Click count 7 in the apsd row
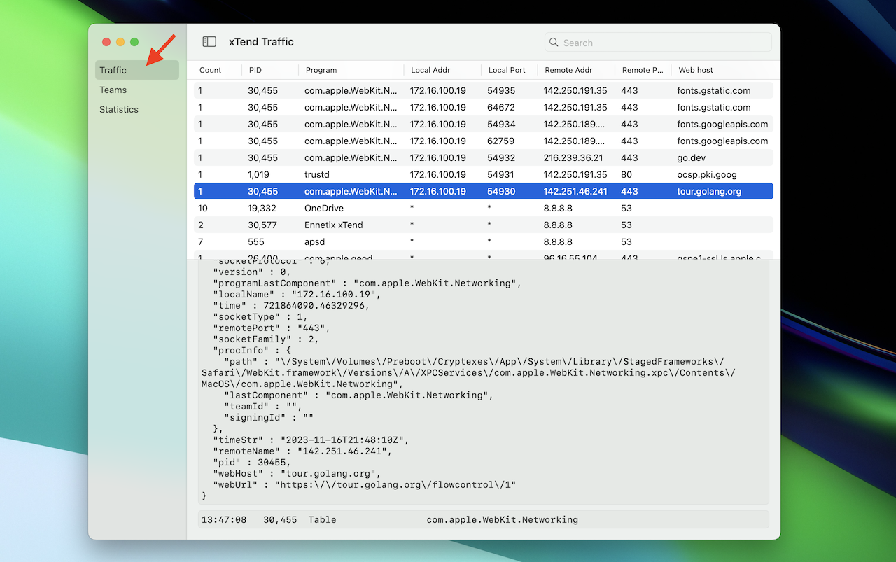Screen dimensions: 896x562 (x=200, y=241)
